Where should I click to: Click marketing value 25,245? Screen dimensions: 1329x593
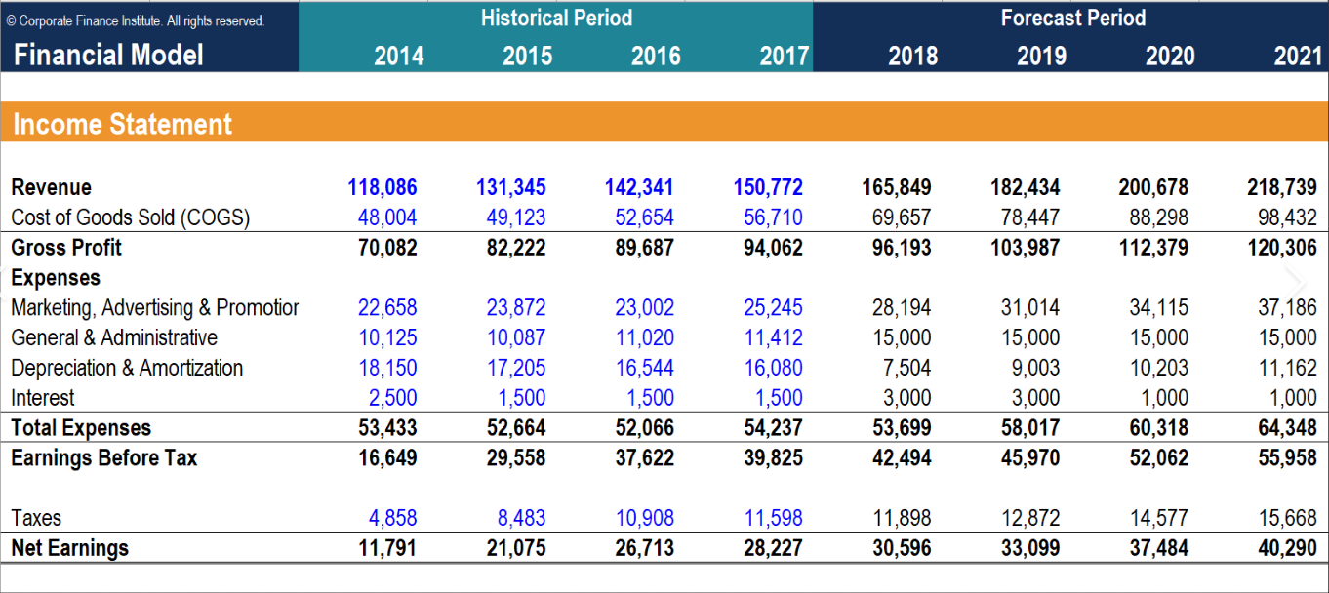tap(774, 308)
